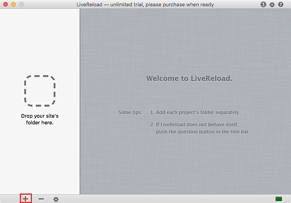
Task: Click the dollar purchase icon in title bar
Action: pos(263,4)
